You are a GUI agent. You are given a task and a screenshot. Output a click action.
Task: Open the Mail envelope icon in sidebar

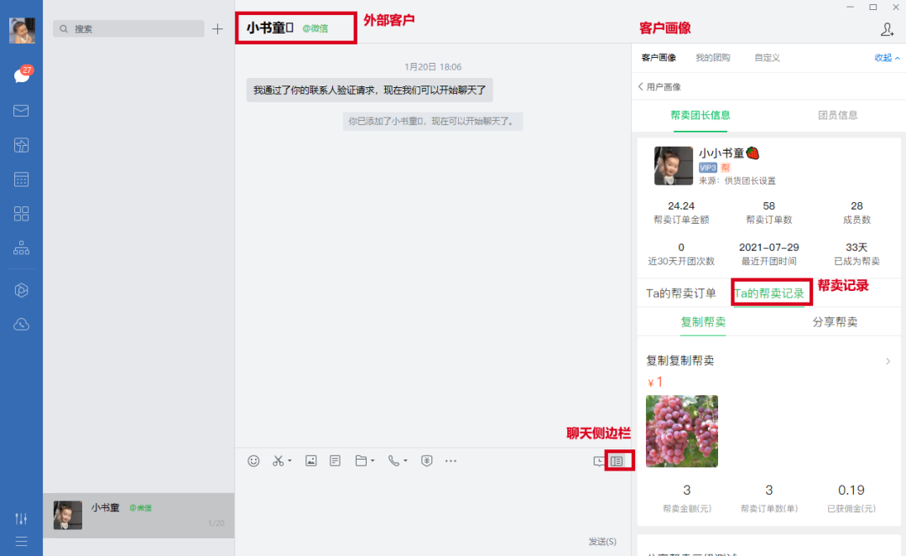click(22, 111)
